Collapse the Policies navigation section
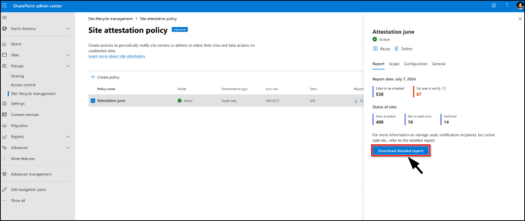 pos(68,66)
